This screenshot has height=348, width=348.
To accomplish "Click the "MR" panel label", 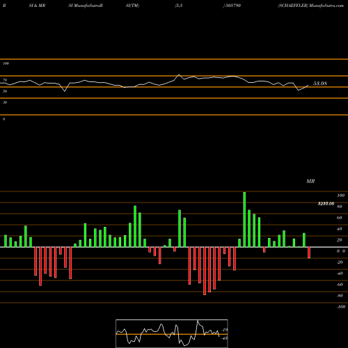I will [310, 181].
